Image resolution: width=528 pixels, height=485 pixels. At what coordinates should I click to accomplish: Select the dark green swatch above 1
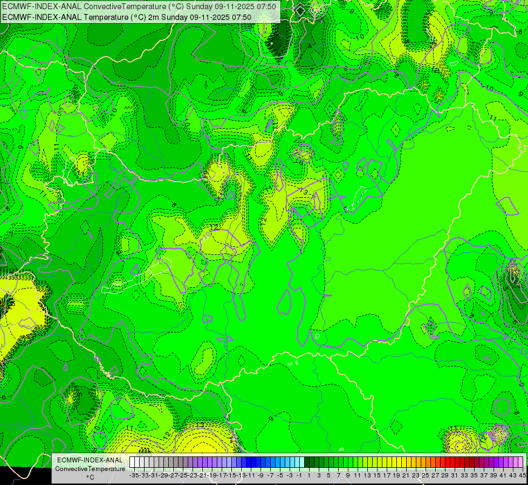pyautogui.click(x=307, y=462)
